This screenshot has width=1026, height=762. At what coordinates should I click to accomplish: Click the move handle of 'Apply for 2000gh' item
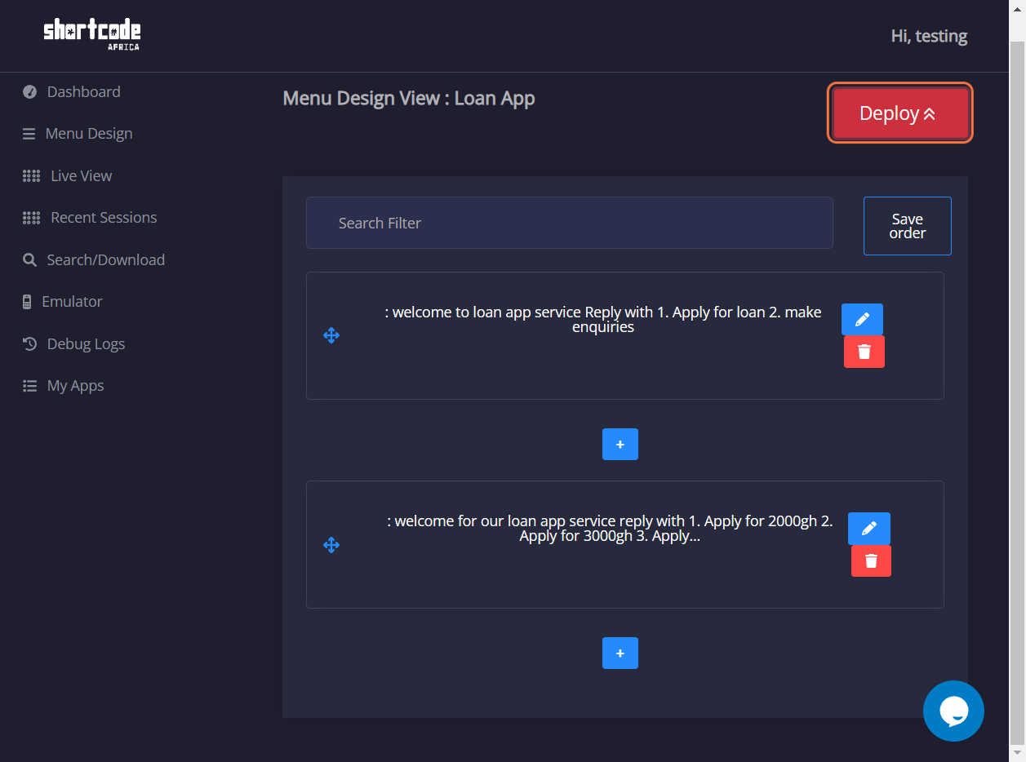pyautogui.click(x=331, y=545)
